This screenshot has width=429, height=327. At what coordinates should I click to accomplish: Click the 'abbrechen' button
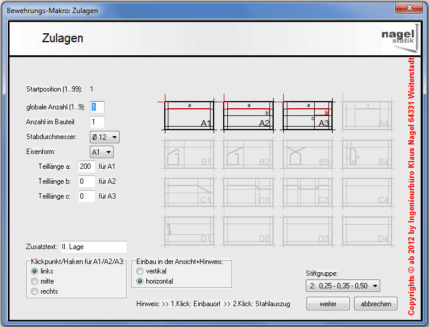pos(375,304)
